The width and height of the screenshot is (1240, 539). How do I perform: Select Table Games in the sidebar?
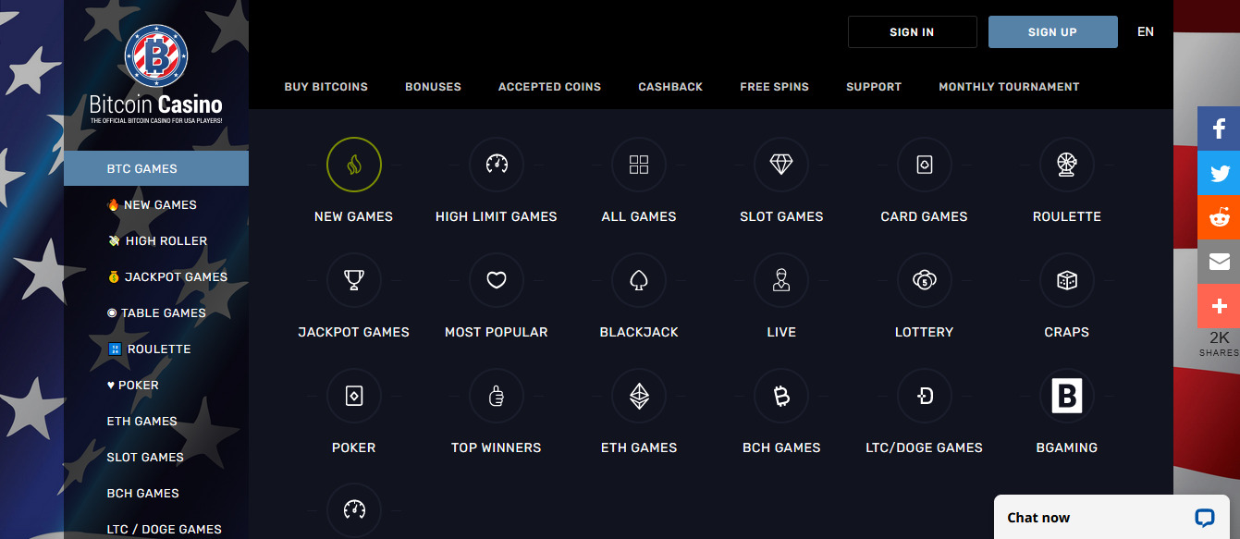pyautogui.click(x=156, y=312)
